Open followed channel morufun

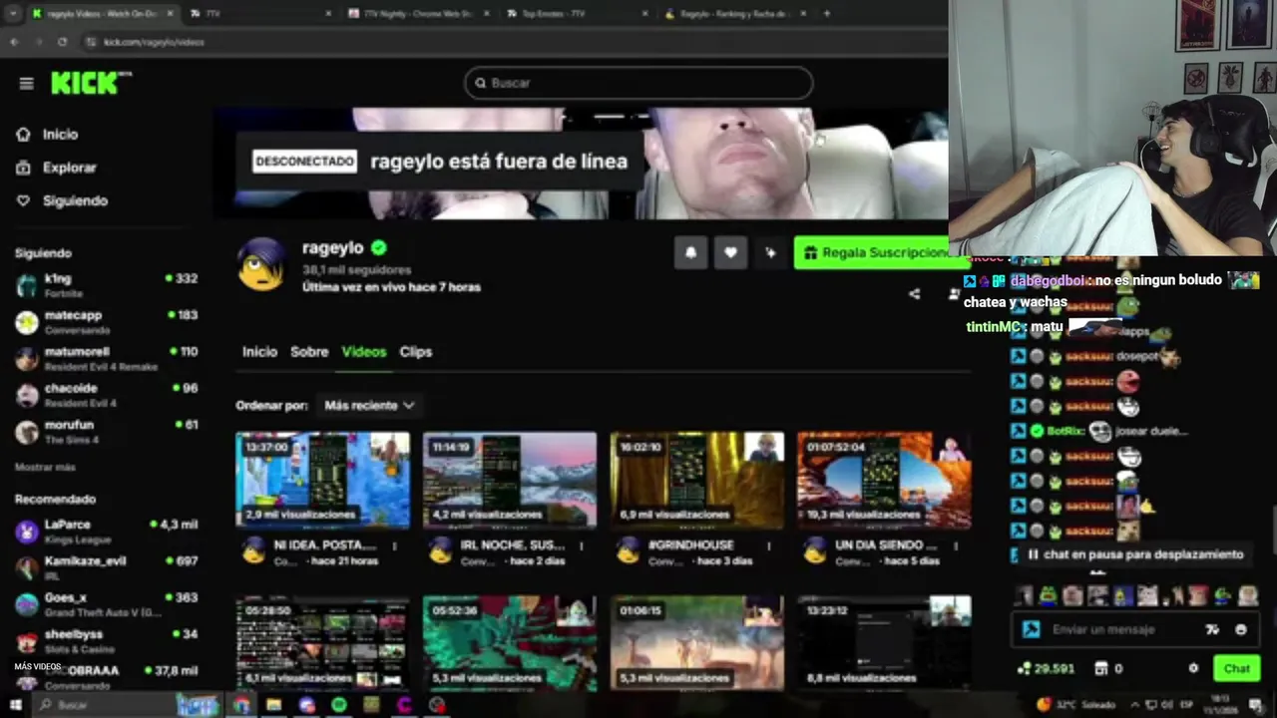106,431
